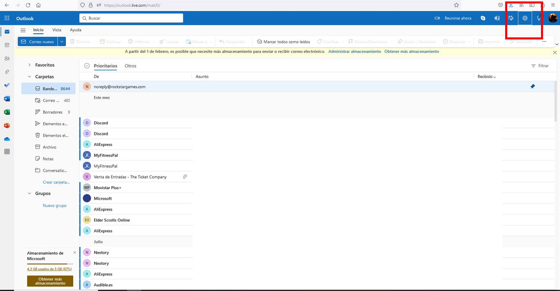Open the Correo nuevo dropdown arrow
The image size is (560, 291).
coord(62,41)
